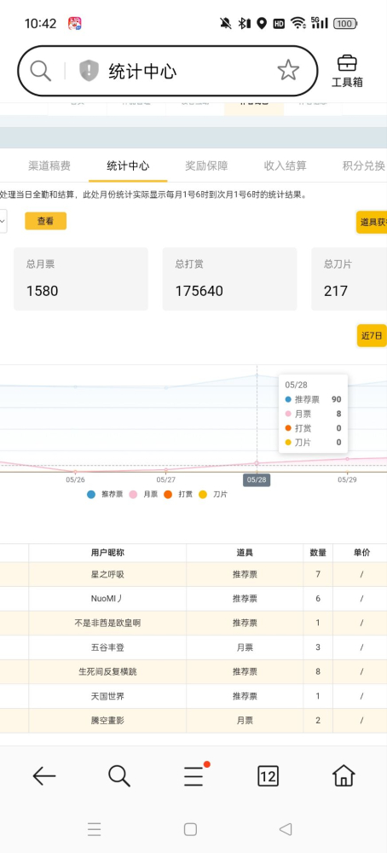The image size is (387, 853).
Task: Go to browser home page
Action: [x=344, y=775]
